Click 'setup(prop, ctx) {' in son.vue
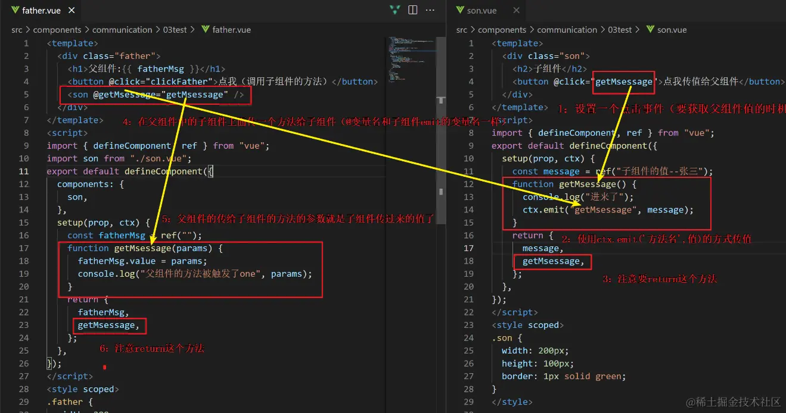 [549, 158]
